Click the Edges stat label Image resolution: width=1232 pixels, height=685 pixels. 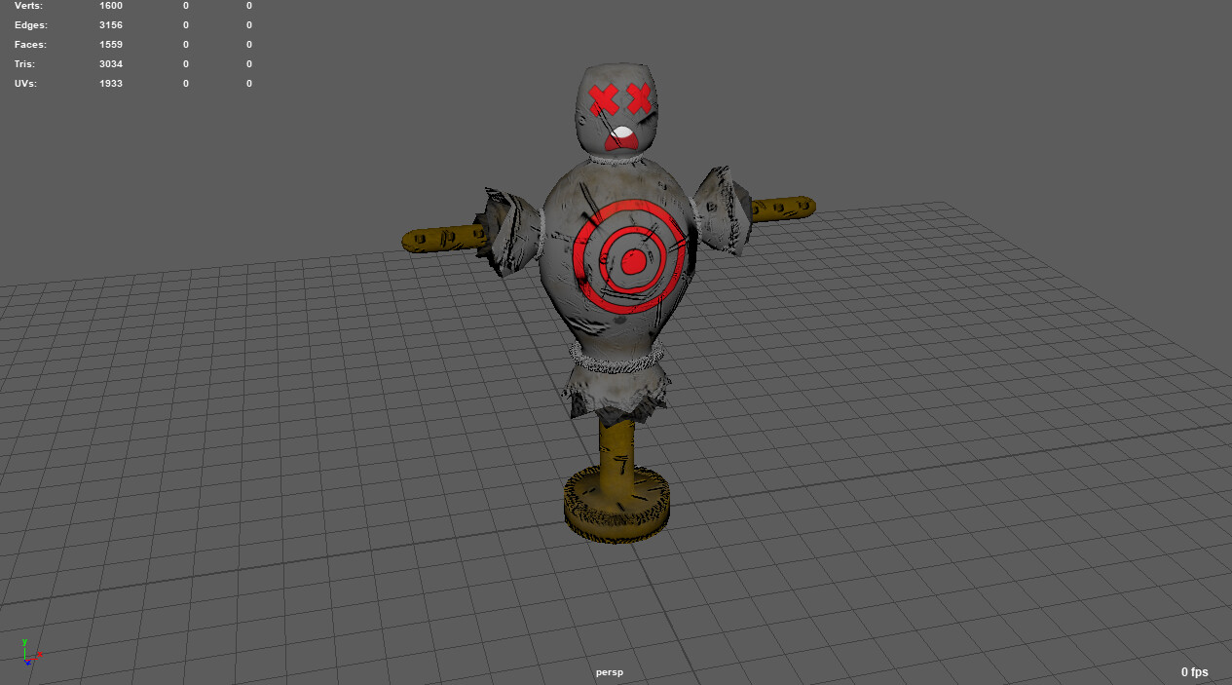point(30,24)
